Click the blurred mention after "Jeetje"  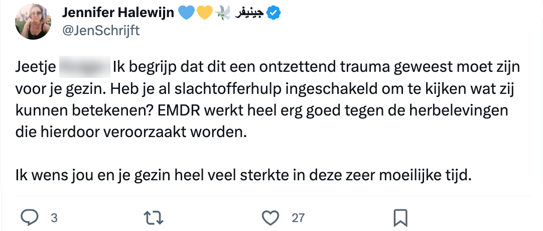84,66
